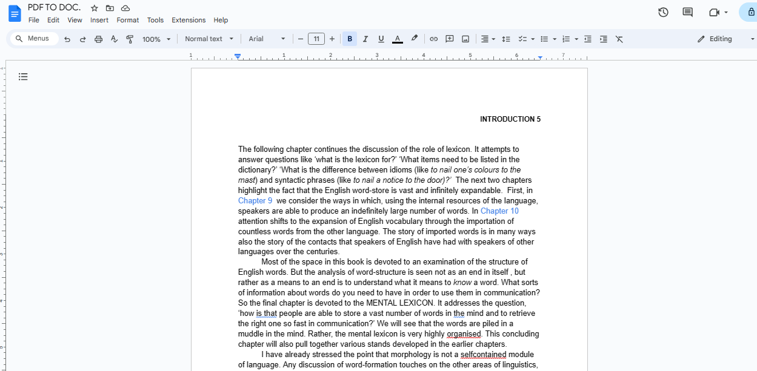Increase font size with plus button
The width and height of the screenshot is (757, 371).
pos(332,39)
